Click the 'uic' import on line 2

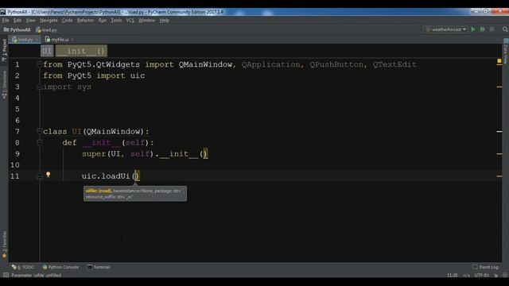pyautogui.click(x=138, y=75)
